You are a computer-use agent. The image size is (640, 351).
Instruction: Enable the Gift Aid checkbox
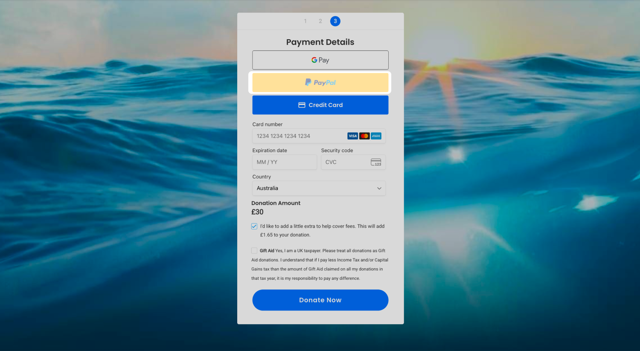pos(254,251)
